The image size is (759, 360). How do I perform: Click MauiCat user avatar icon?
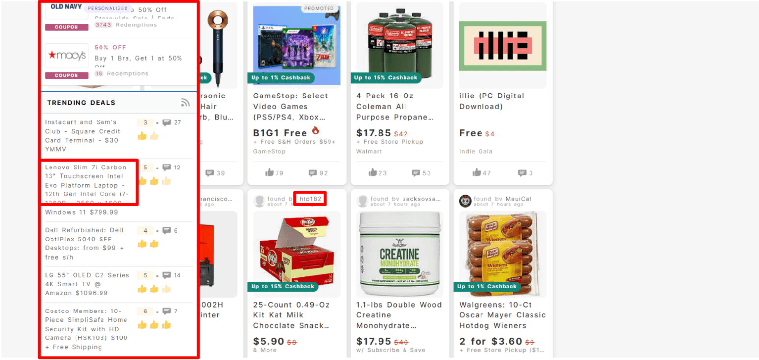(465, 201)
